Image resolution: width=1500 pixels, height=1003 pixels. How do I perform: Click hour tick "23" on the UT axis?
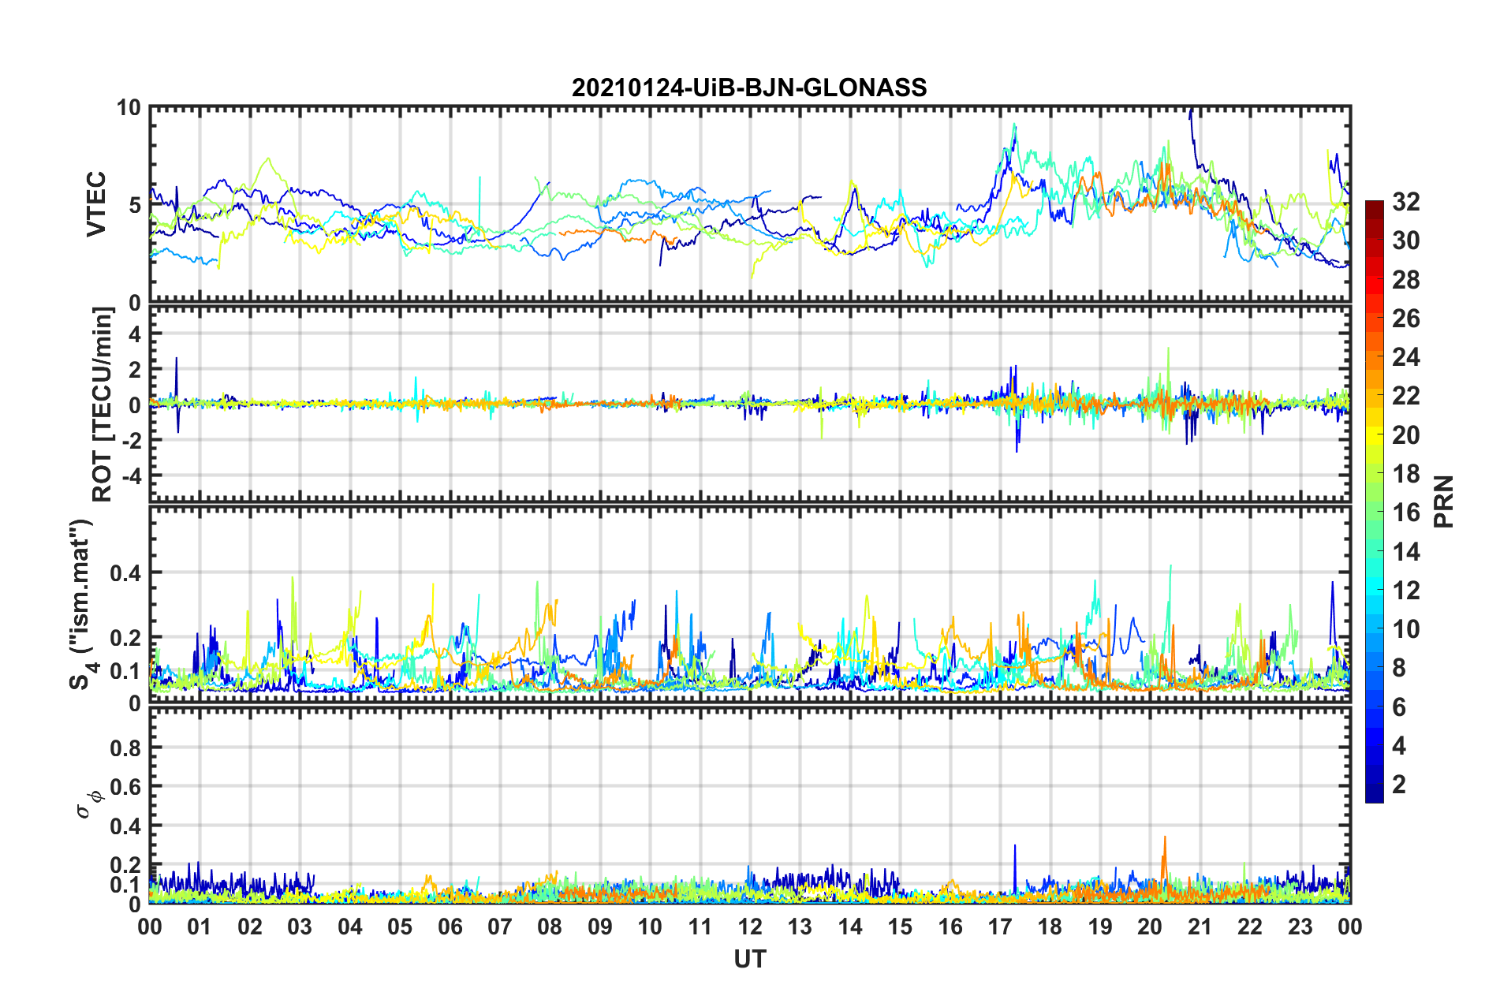pos(1300,927)
